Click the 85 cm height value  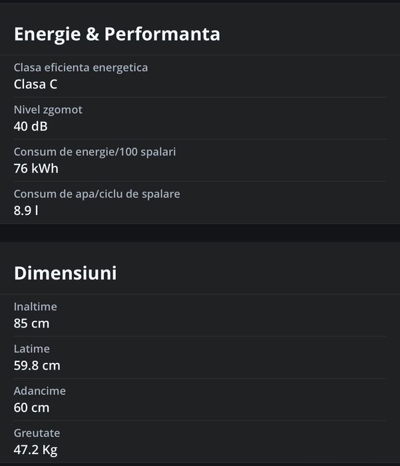[x=31, y=324]
